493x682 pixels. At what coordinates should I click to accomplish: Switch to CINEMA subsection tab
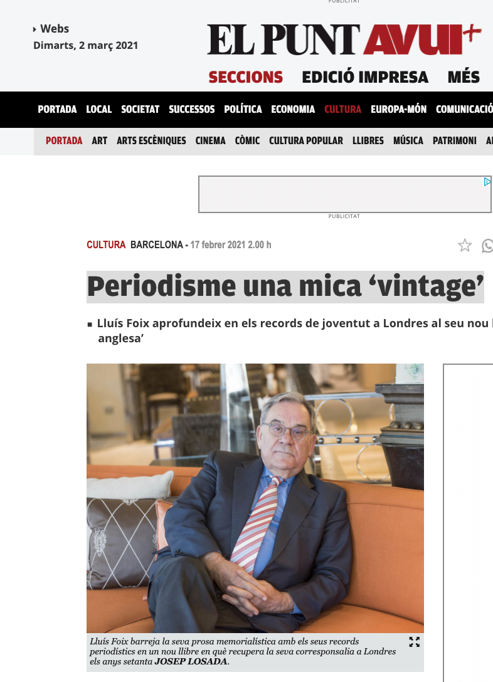click(x=210, y=140)
